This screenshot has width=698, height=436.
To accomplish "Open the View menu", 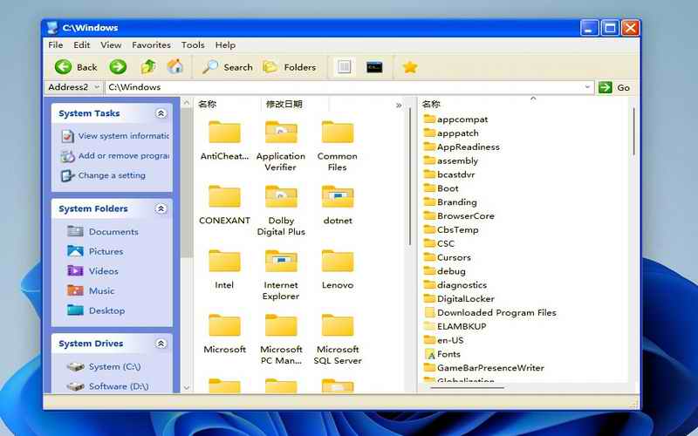I will (111, 45).
